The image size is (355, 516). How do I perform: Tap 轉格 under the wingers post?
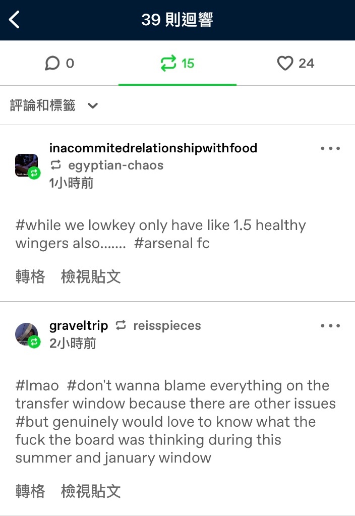(30, 276)
